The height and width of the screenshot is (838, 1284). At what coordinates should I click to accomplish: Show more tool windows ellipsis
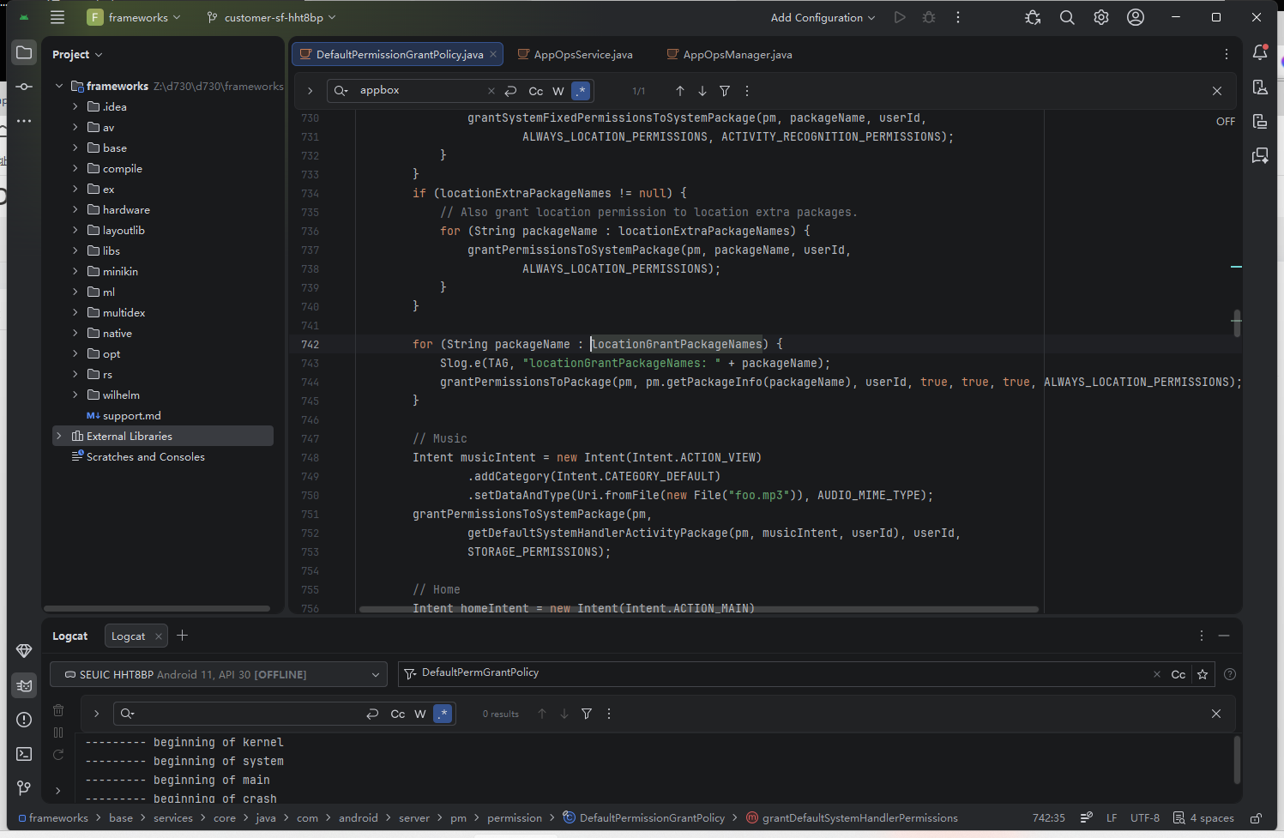[x=24, y=121]
